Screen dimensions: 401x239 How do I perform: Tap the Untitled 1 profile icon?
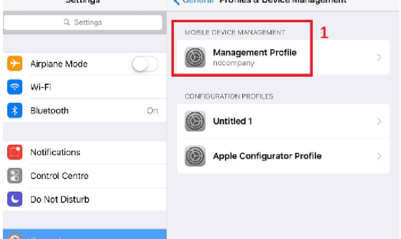195,121
